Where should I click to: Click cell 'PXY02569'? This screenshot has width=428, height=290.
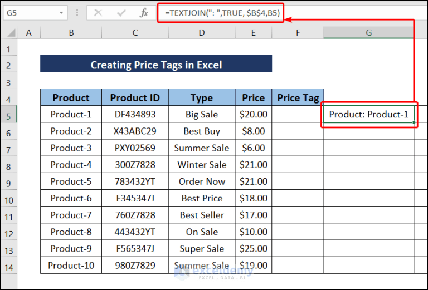click(135, 148)
